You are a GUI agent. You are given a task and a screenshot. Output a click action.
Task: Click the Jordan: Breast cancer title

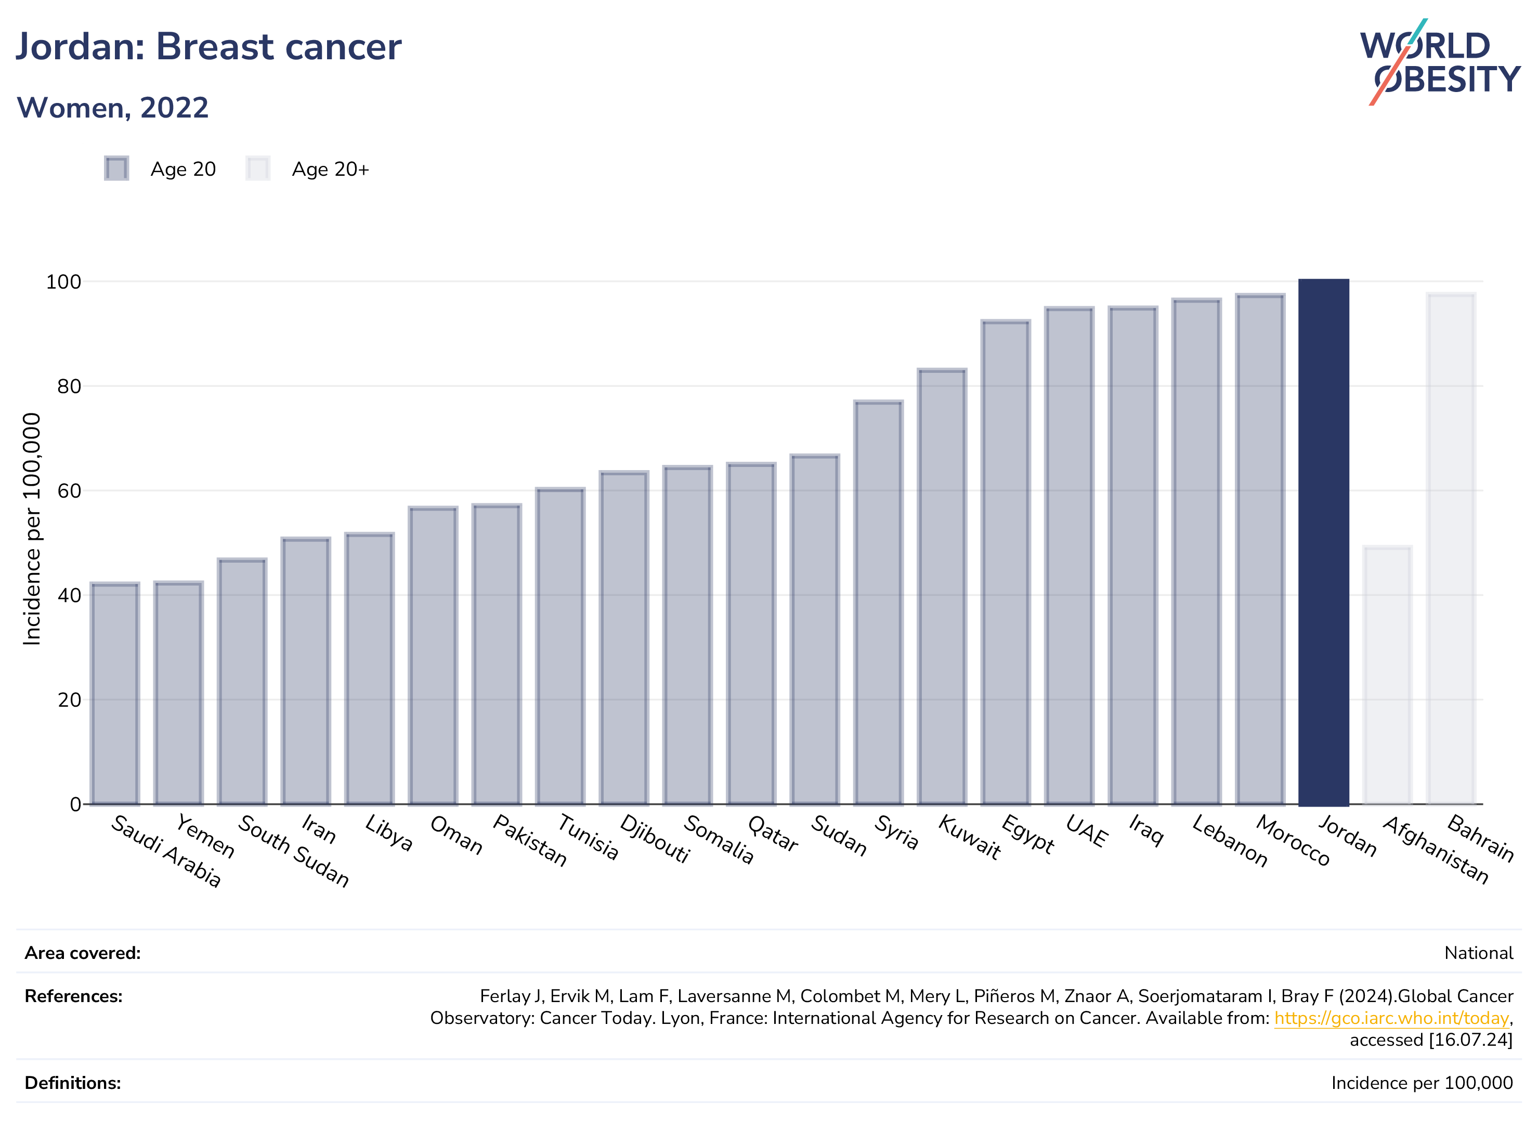click(x=208, y=46)
